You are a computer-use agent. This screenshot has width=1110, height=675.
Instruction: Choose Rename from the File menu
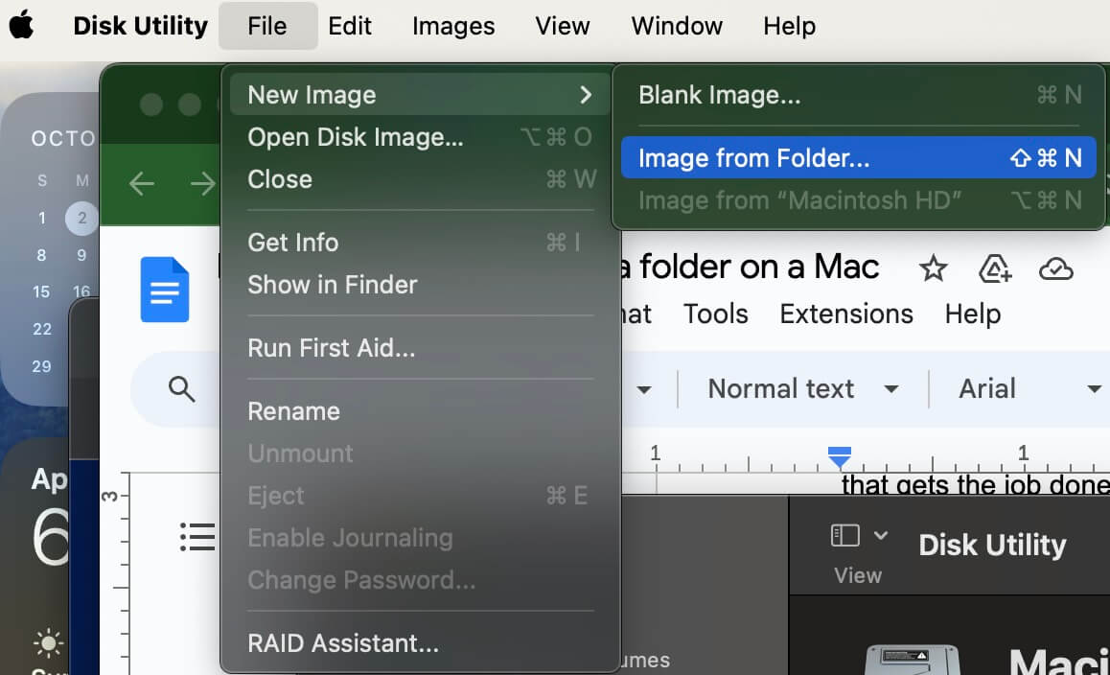(421, 411)
